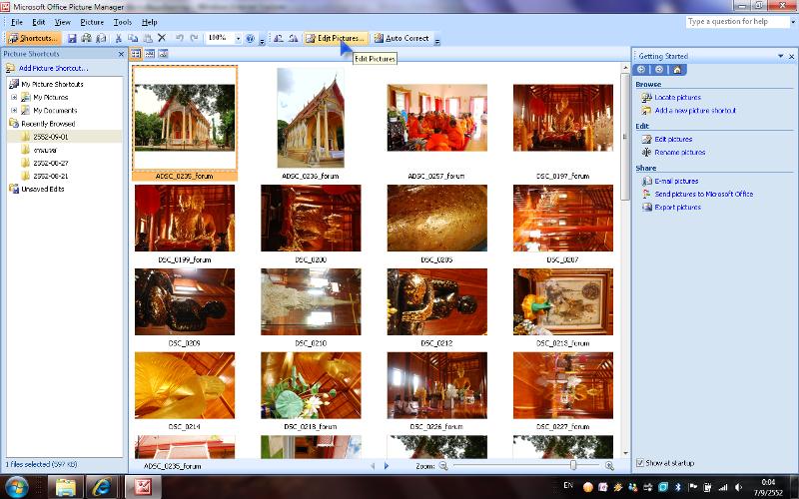Click the Locate pictures link

tap(677, 97)
